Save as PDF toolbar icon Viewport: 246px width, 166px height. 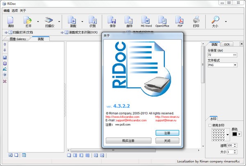(179, 20)
